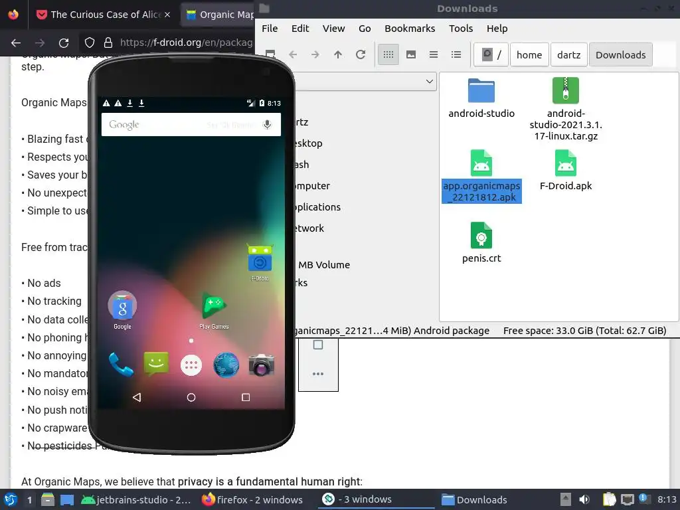Screen dimensions: 680x510
Task: Switch to virtual desktop 1 pager
Action: tap(29, 499)
